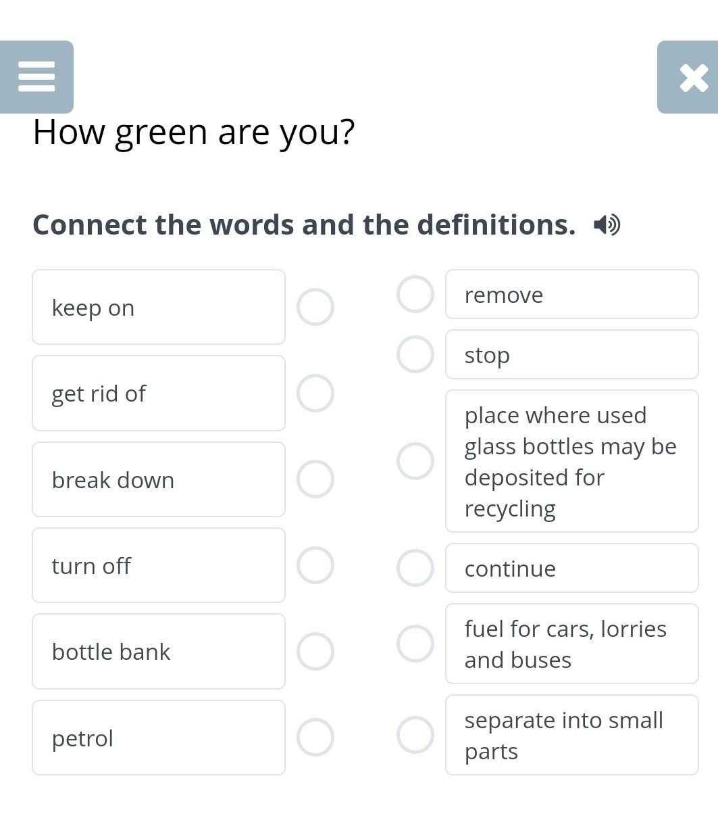Open the hamburger menu
The width and height of the screenshot is (718, 814).
point(36,76)
